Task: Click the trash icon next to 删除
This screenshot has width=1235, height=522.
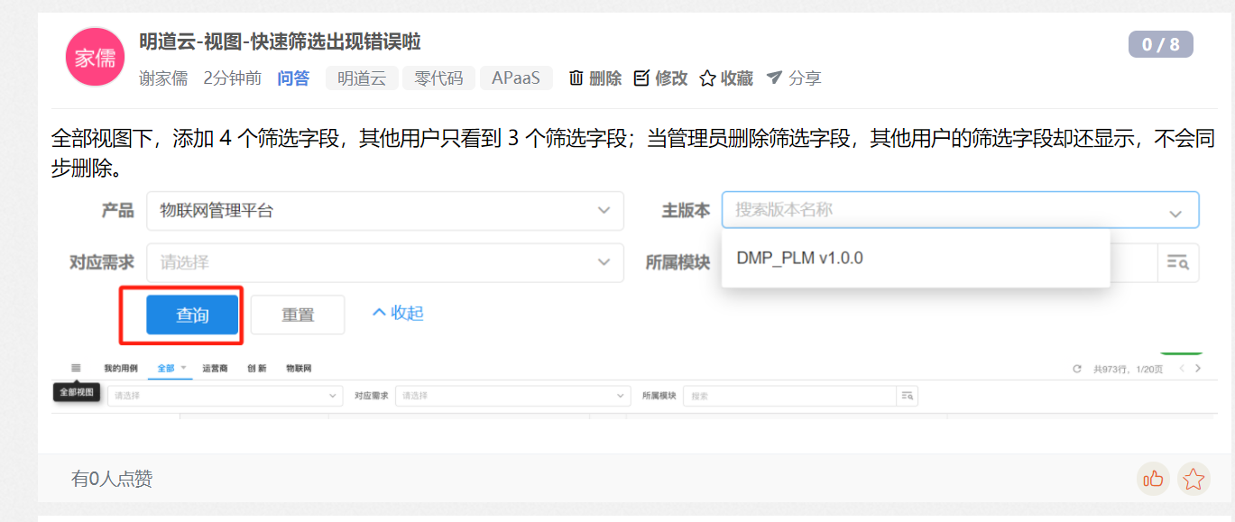Action: [576, 78]
